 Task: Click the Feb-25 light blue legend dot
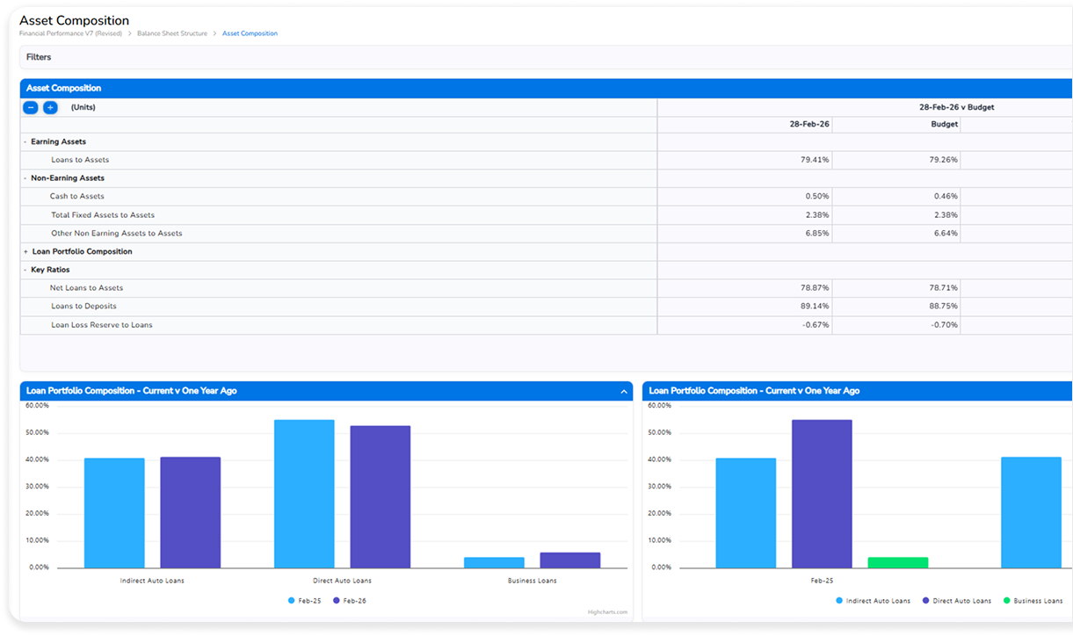tap(292, 601)
